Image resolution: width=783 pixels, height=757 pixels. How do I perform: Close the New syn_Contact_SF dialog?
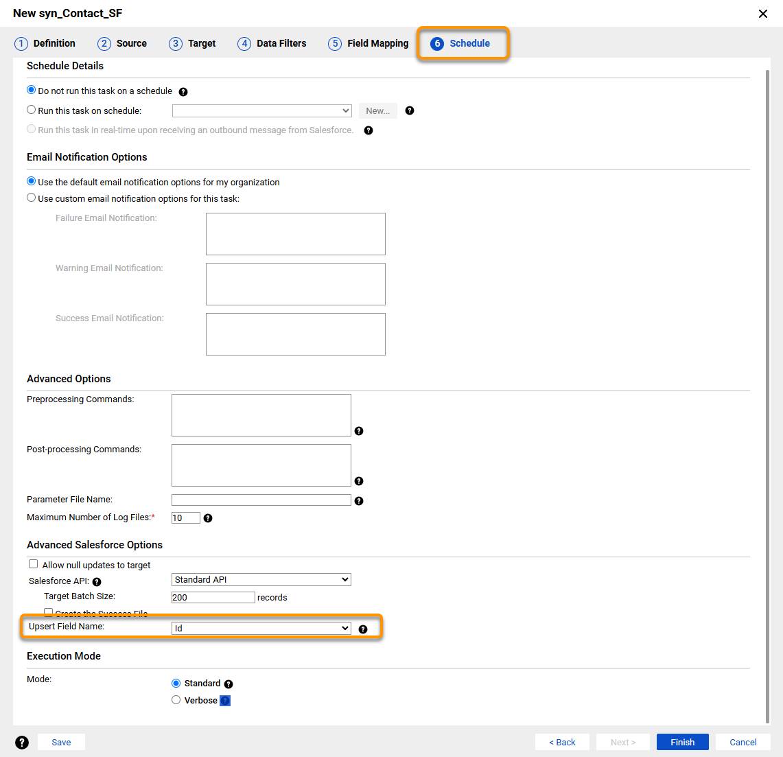[762, 14]
